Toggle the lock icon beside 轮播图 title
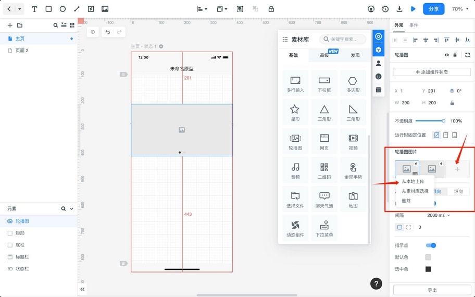 455,55
